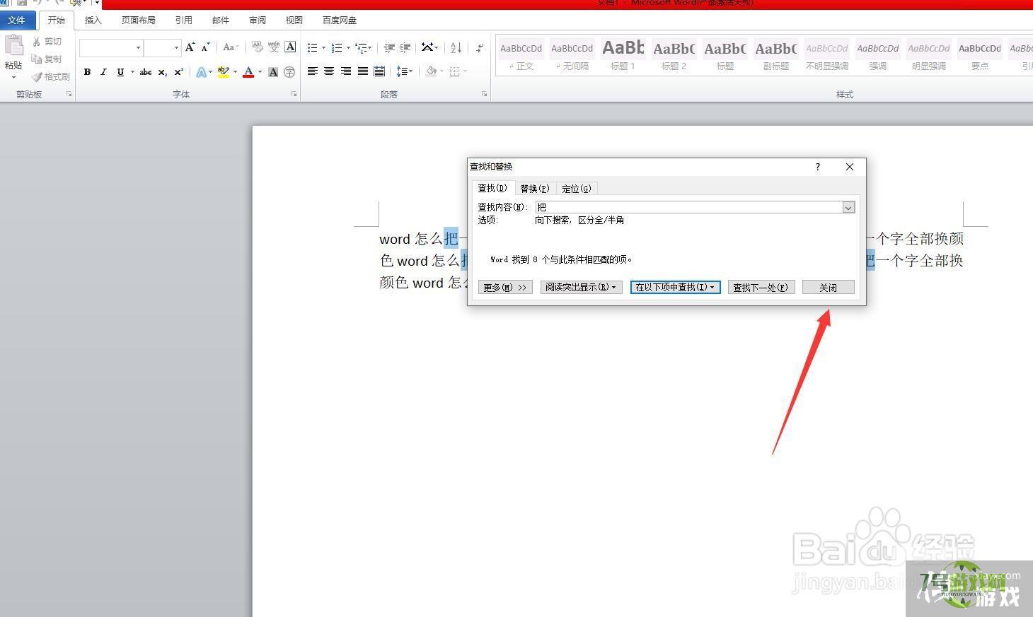
Task: Open the change case Aa dropdown
Action: tap(231, 47)
